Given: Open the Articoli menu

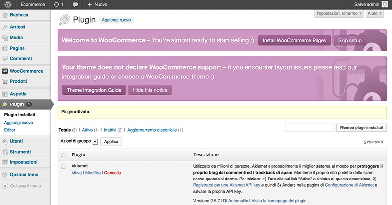Looking at the screenshot, I should point(18,27).
